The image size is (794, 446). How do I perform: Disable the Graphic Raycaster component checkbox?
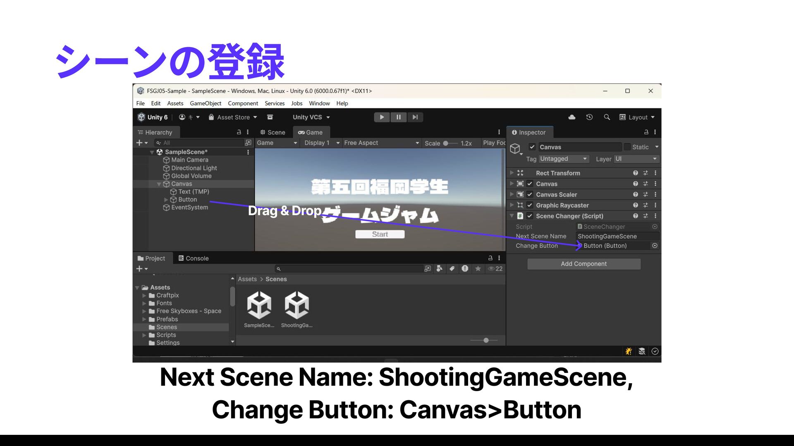click(530, 205)
